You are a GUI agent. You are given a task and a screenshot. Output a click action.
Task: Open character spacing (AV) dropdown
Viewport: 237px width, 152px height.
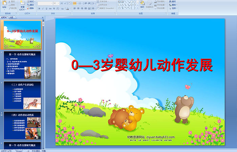coord(58,8)
